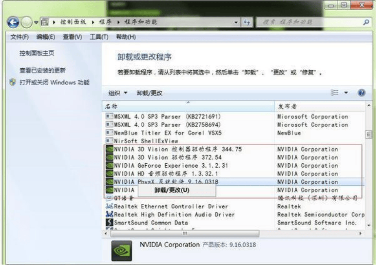Open the 组织 dropdown
The height and width of the screenshot is (265, 376).
pos(118,93)
